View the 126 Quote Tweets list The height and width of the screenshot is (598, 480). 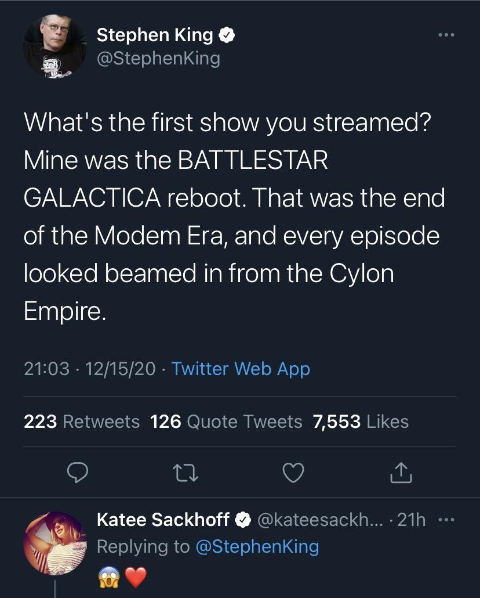pos(226,422)
